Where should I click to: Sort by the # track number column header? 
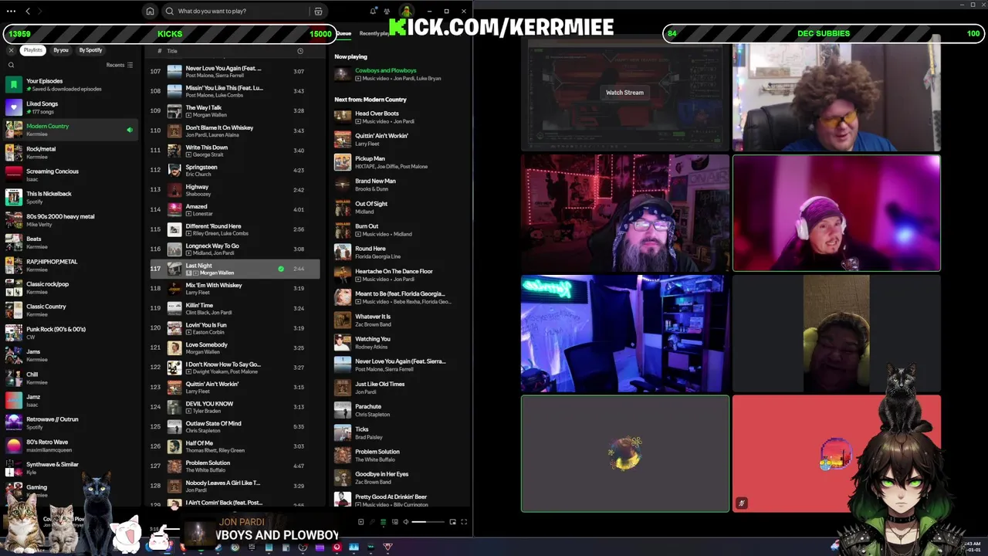pos(160,51)
